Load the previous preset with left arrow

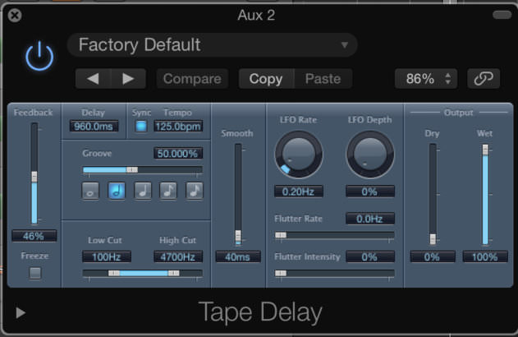click(x=93, y=79)
